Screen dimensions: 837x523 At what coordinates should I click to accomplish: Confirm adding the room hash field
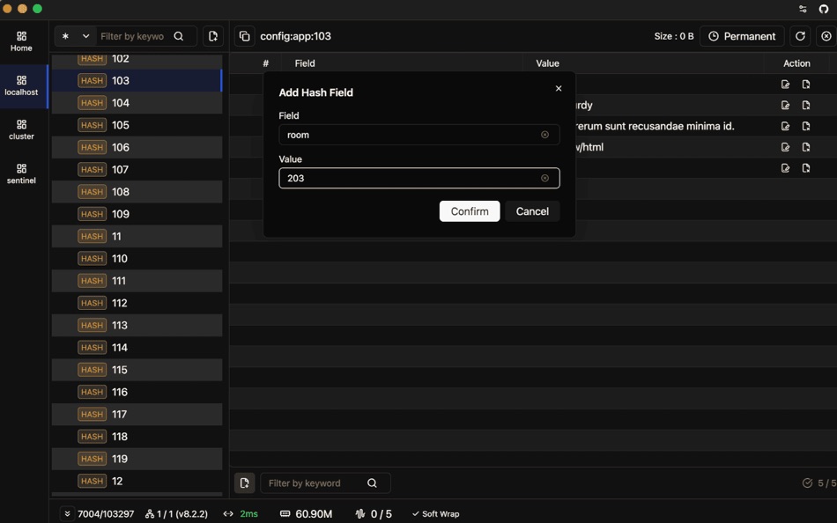point(469,211)
